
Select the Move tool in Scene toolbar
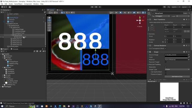coord(49,20)
